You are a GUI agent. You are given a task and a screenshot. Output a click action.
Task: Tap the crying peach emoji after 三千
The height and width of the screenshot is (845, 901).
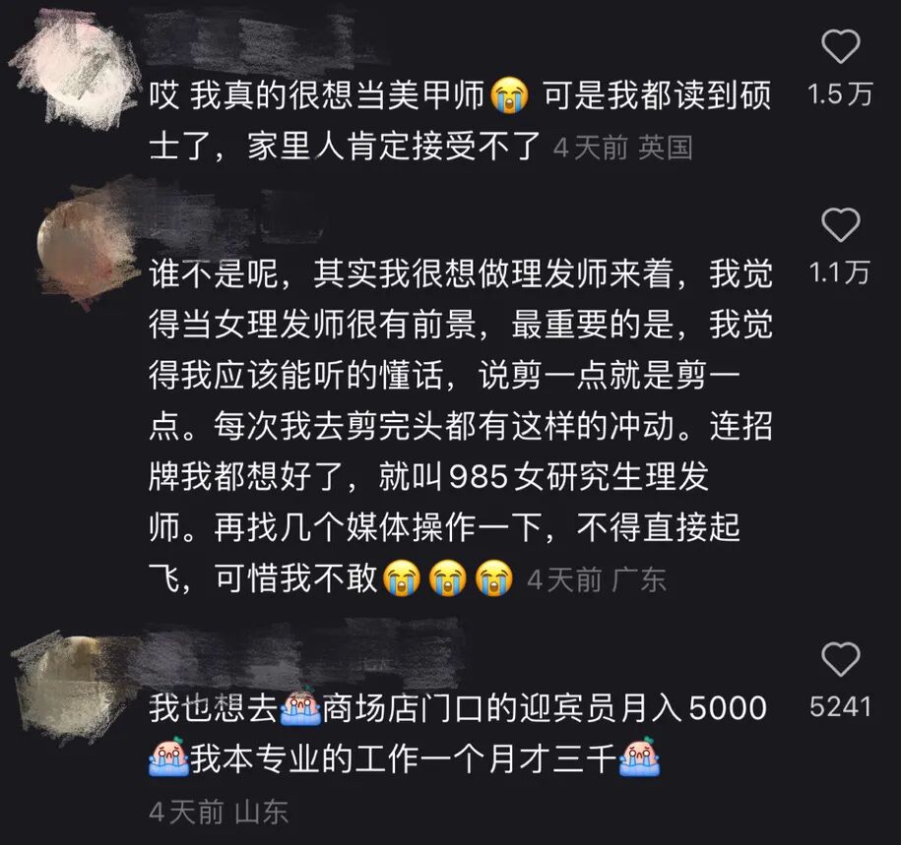coord(639,757)
